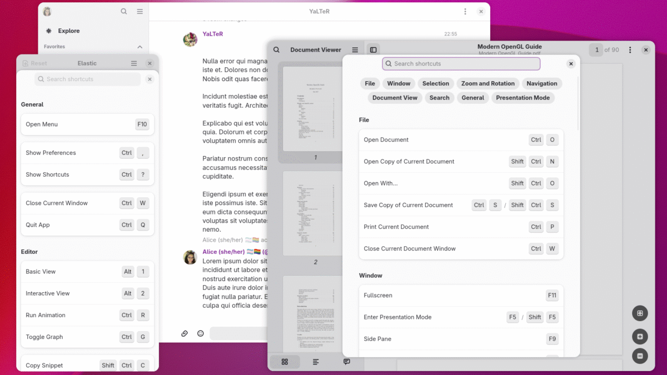Open Explore in the chat sidebar
667x375 pixels.
coord(69,31)
